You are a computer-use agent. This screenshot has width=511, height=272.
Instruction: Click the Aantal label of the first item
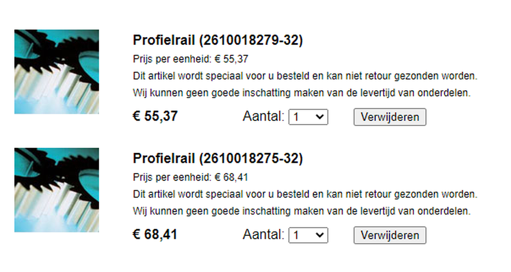tap(263, 116)
